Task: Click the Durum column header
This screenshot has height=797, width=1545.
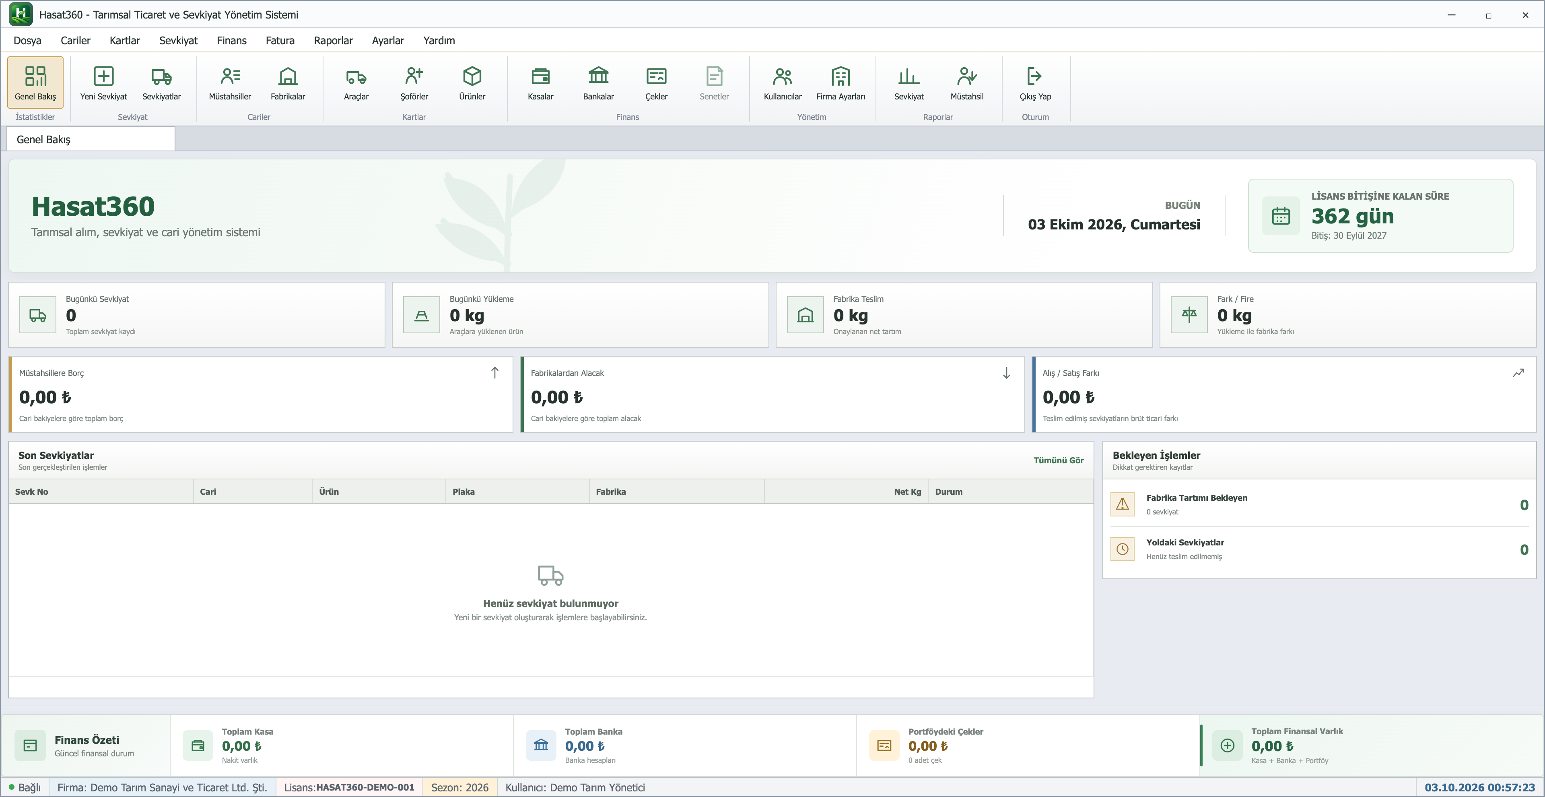Action: [1010, 491]
